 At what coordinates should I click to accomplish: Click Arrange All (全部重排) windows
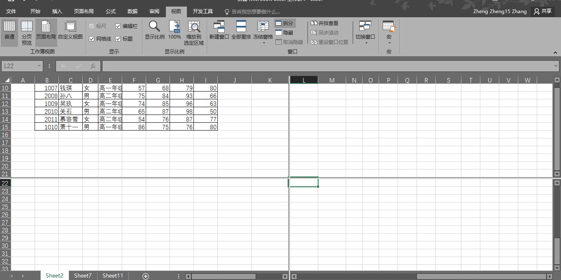241,31
